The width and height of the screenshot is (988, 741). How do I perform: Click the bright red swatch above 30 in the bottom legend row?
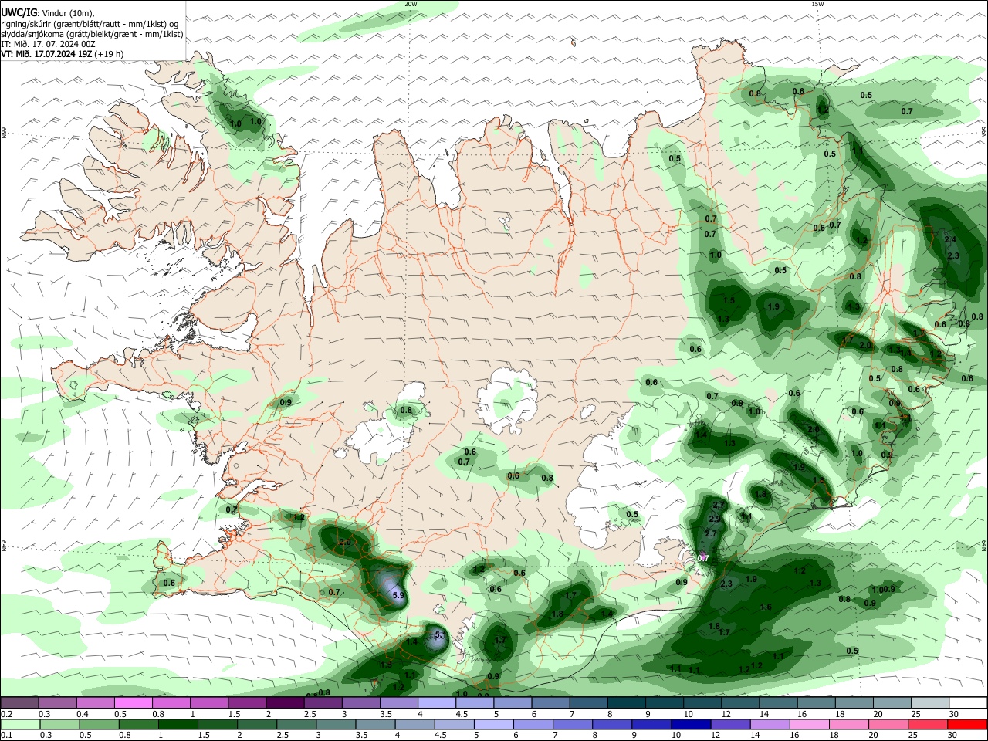[x=969, y=725]
